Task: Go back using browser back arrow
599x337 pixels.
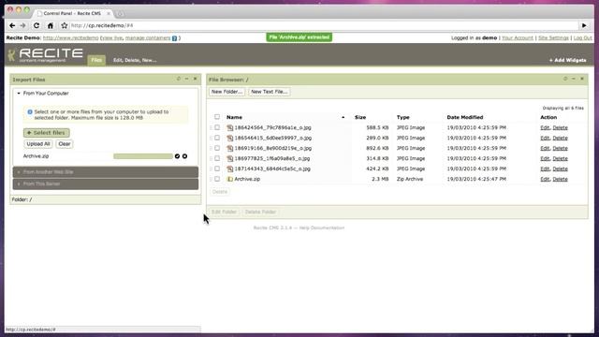Action: tap(12, 25)
